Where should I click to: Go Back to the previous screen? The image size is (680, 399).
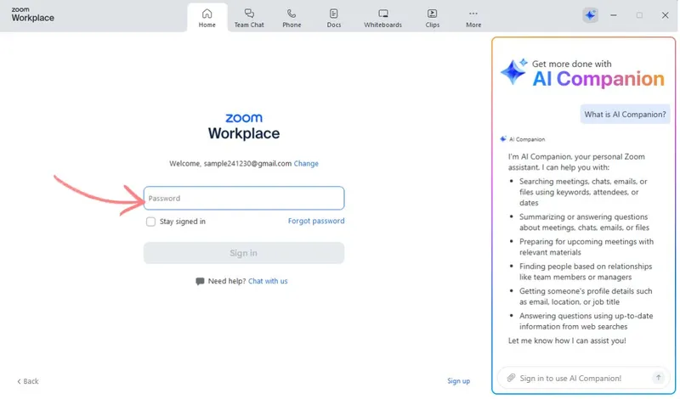(28, 381)
